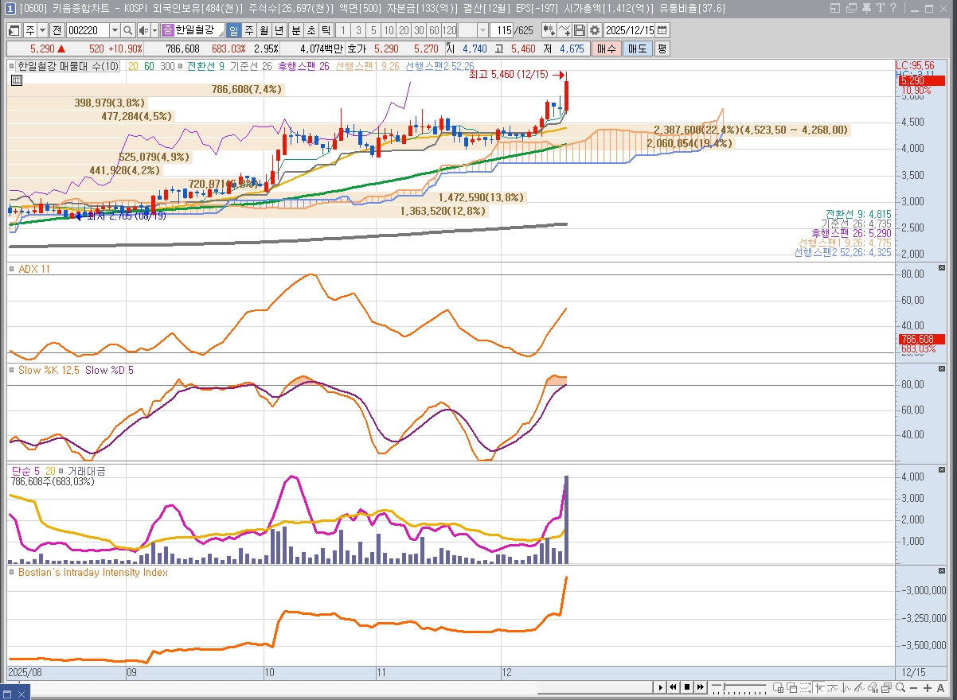Open help question mark icon in title bar
This screenshot has width=957, height=700.
pos(893,8)
